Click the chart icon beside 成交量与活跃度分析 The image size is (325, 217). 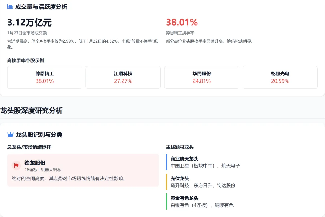10,7
